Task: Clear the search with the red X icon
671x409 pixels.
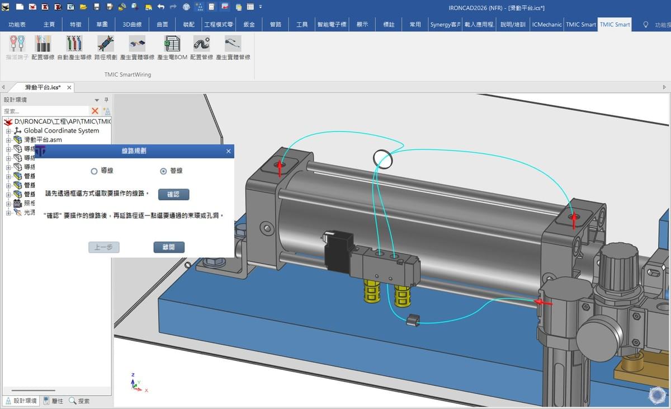Action: click(95, 111)
